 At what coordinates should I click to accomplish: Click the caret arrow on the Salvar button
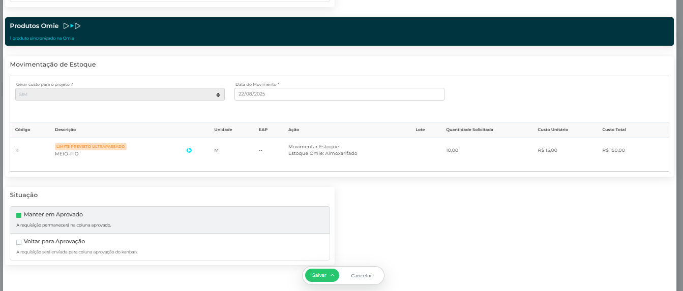332,275
